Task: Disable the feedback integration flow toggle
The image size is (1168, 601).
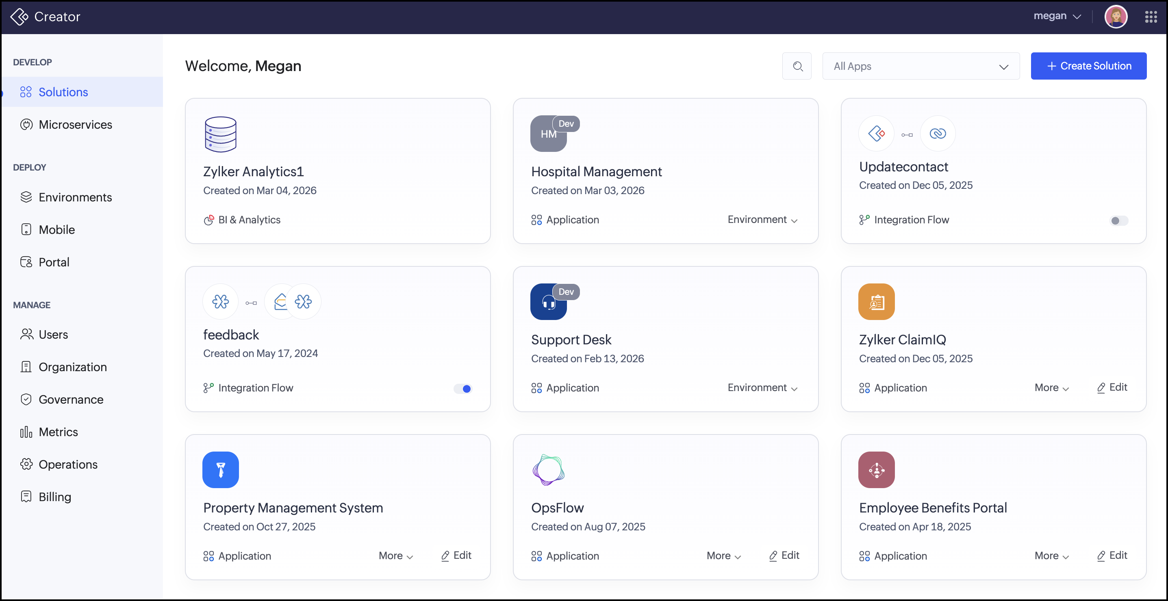Action: [463, 389]
